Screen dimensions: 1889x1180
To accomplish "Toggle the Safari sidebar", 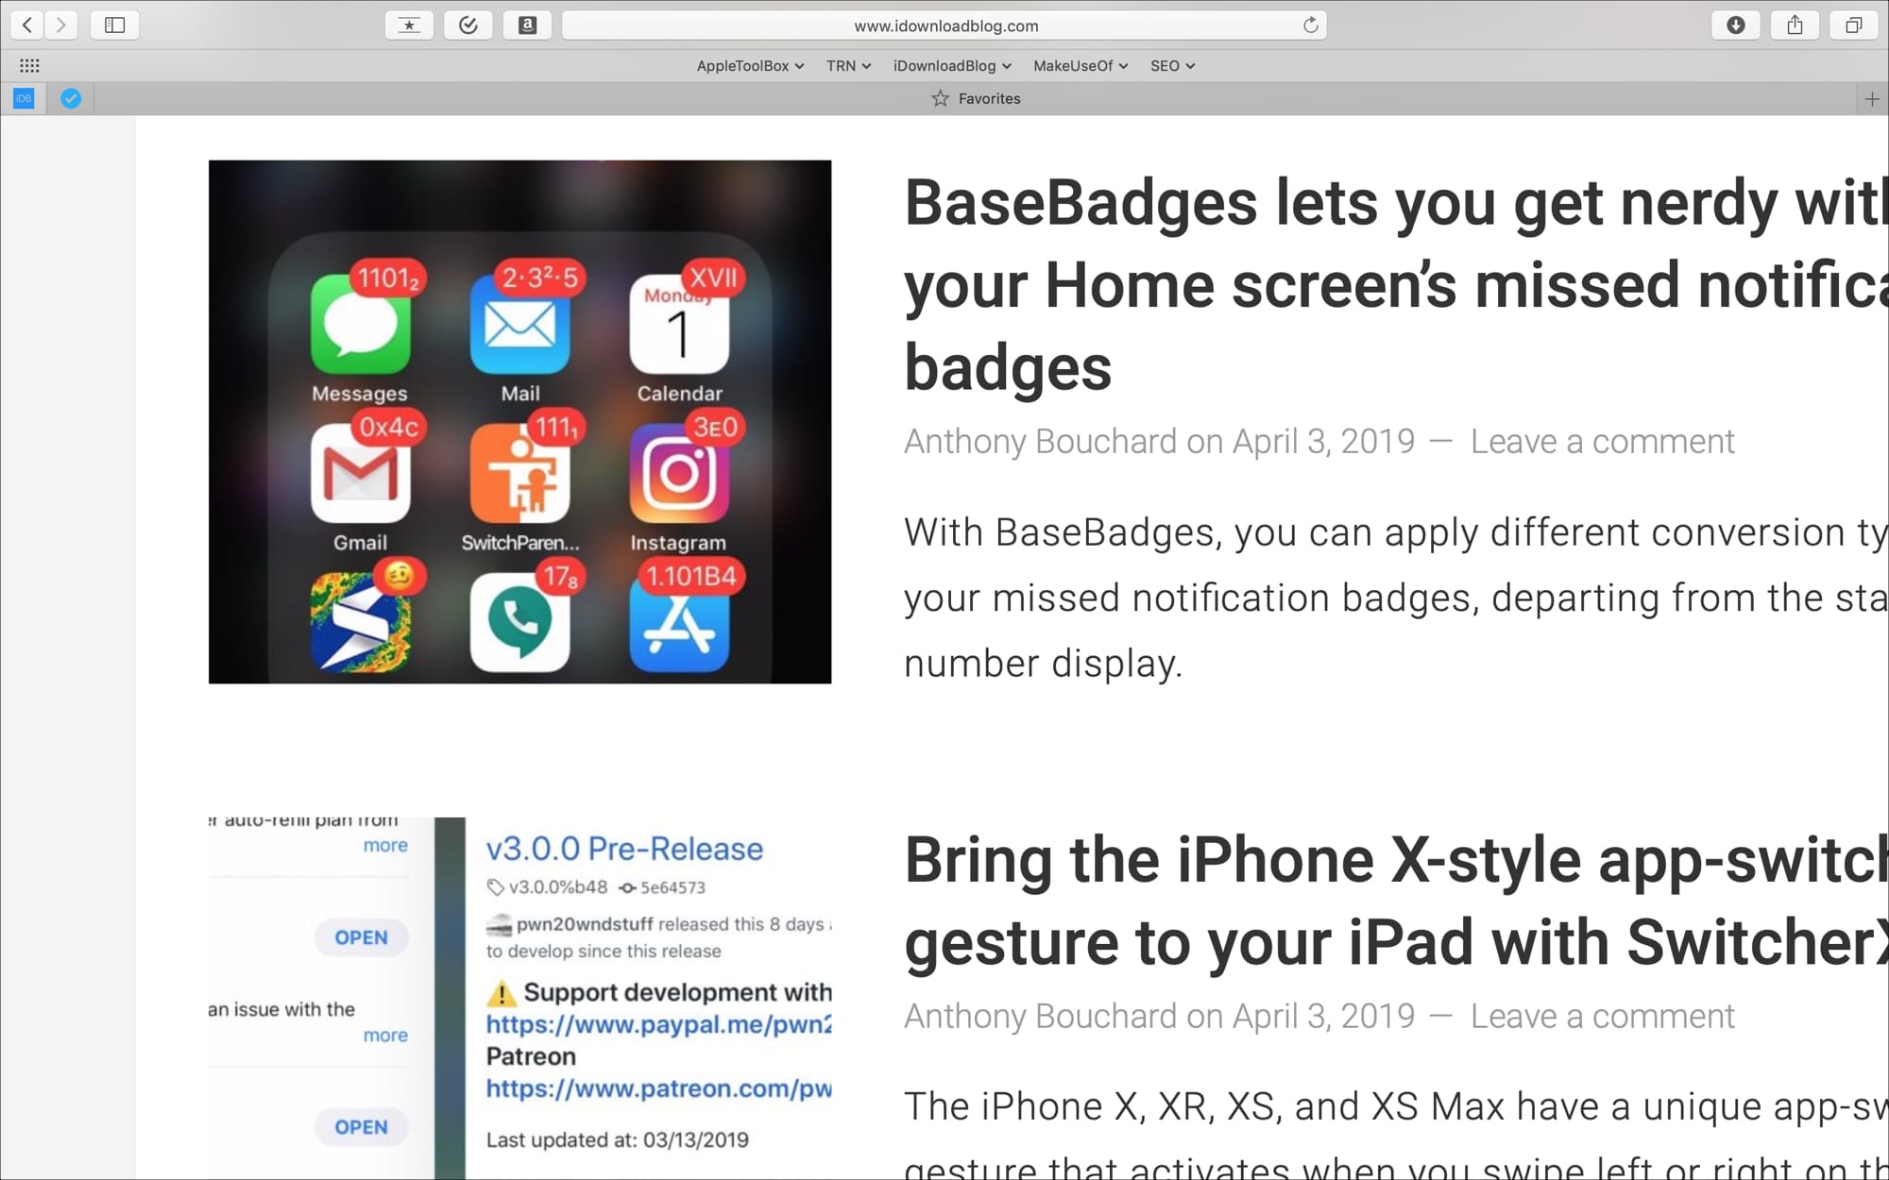I will [x=114, y=25].
